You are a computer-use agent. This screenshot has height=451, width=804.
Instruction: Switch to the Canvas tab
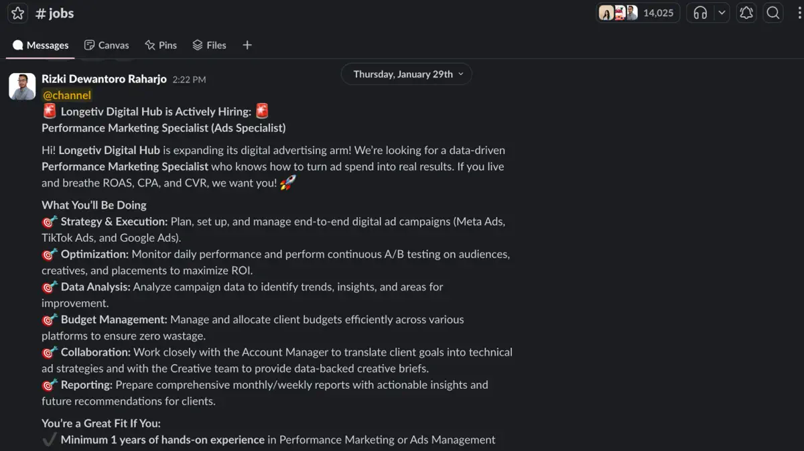[106, 45]
